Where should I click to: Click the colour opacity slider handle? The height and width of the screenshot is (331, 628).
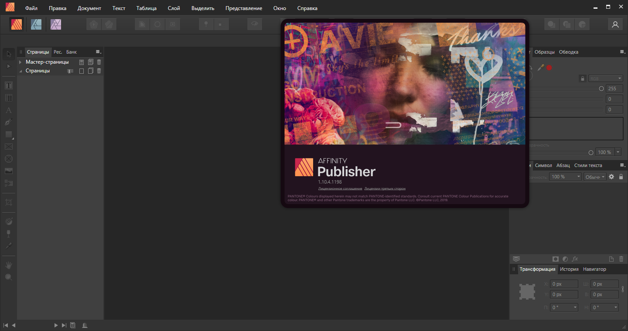click(591, 152)
